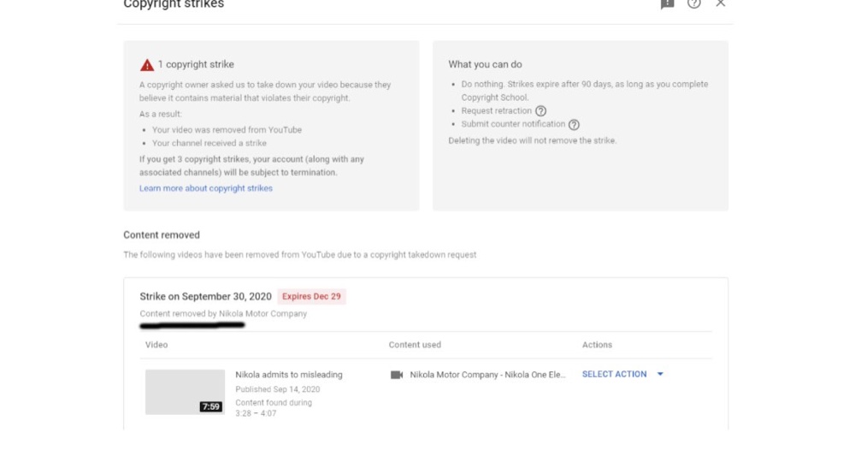
Task: Open the SELECT ACTION menu
Action: [x=622, y=374]
